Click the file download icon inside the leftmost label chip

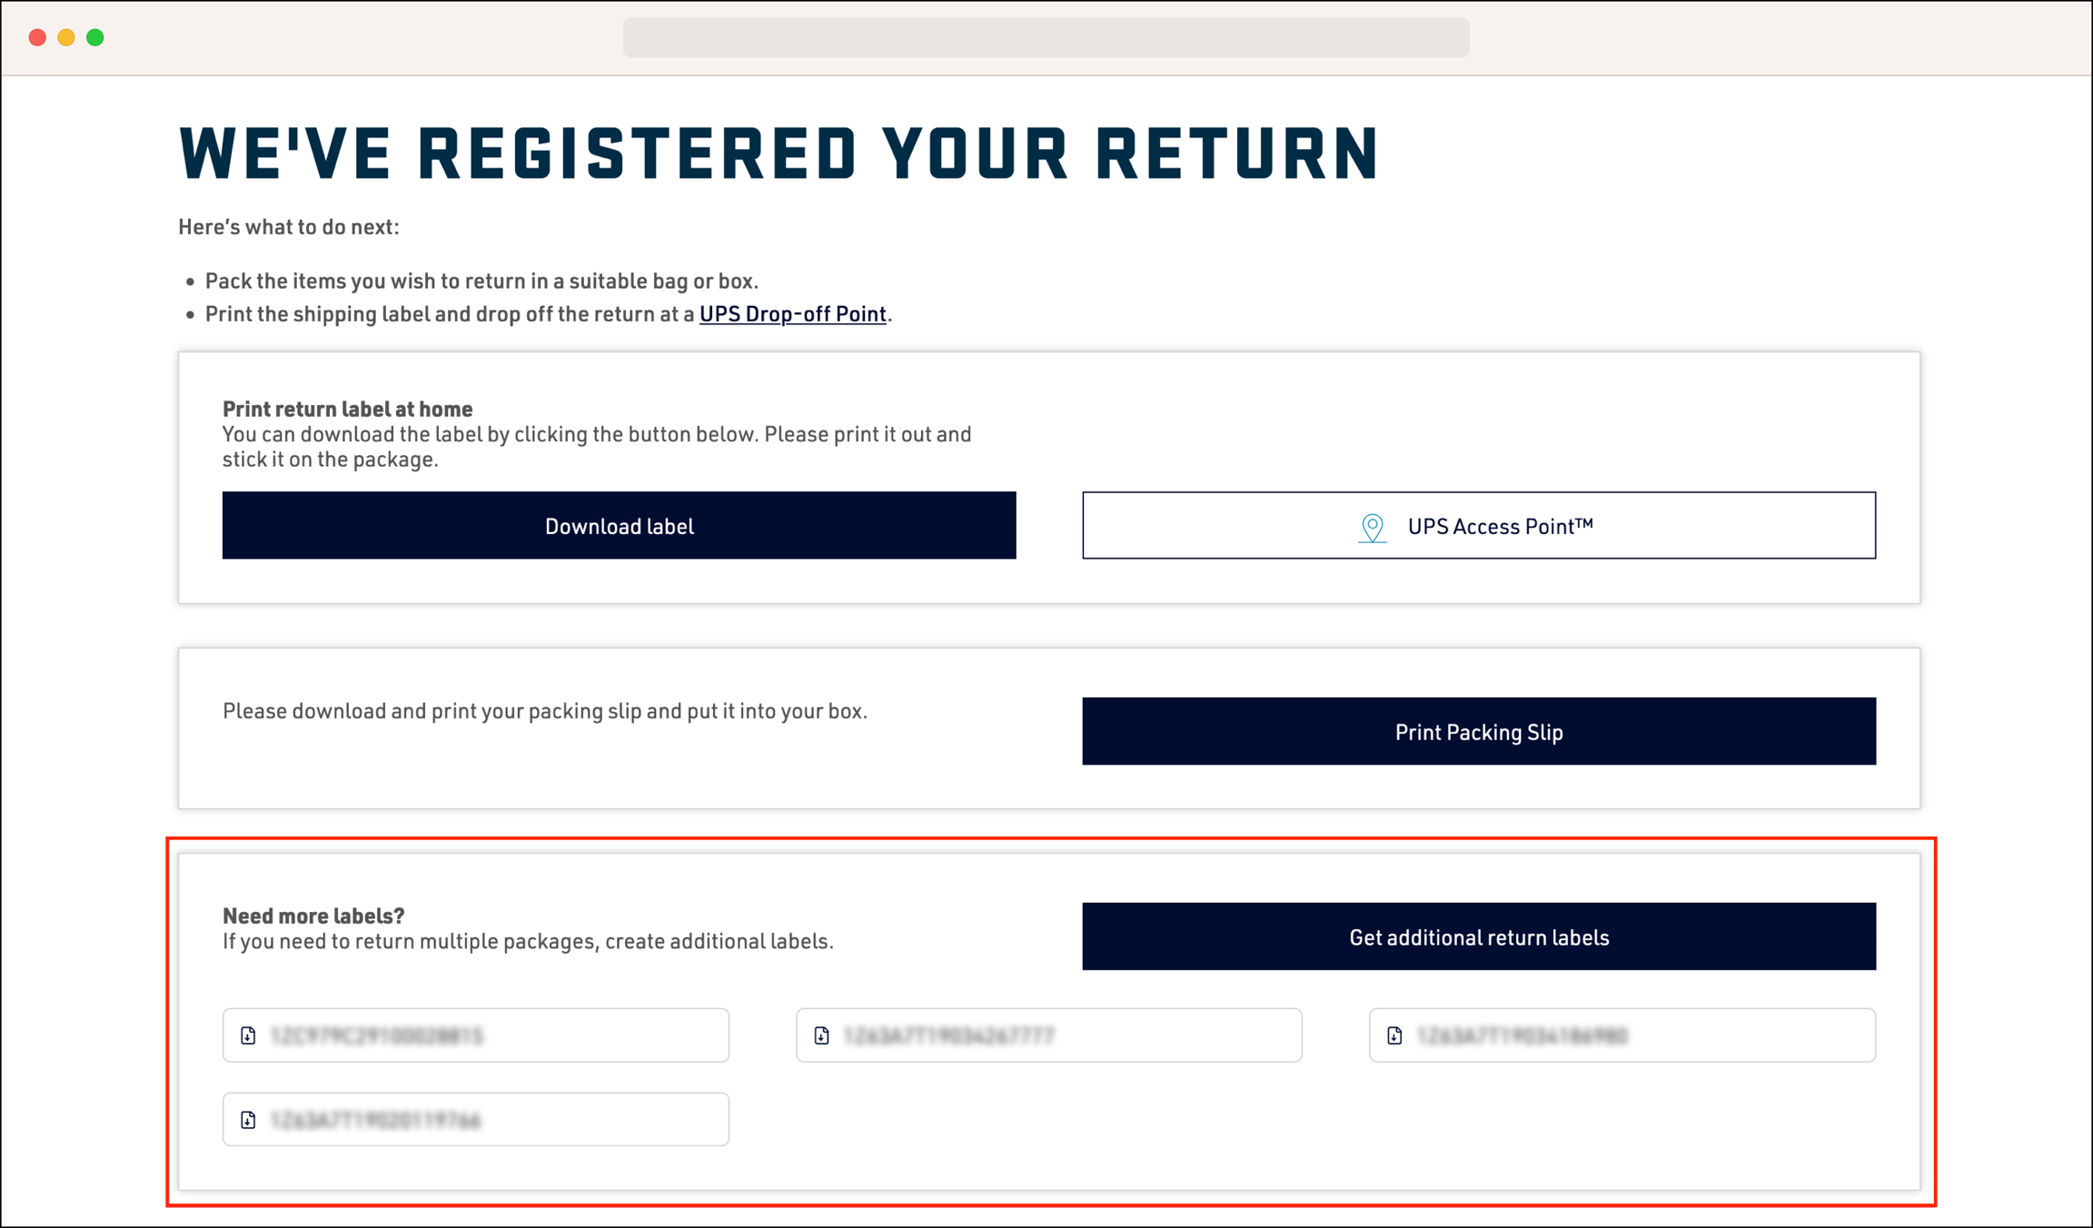tap(248, 1035)
